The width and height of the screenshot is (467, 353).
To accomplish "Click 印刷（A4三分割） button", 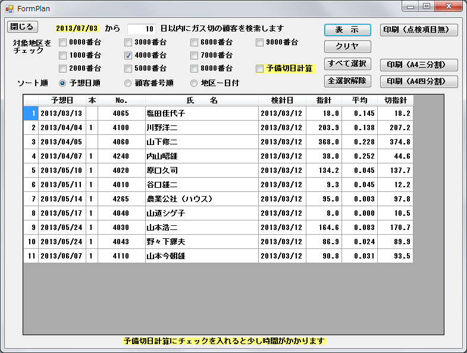I will (x=419, y=65).
